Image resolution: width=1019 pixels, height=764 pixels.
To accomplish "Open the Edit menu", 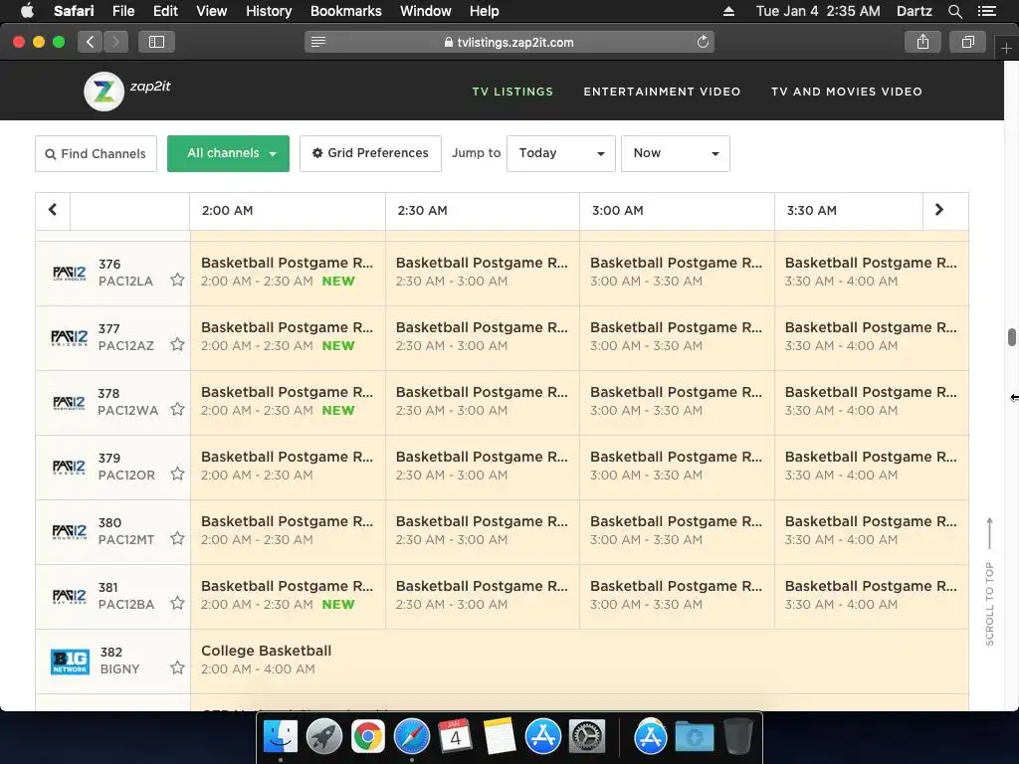I will pos(165,11).
